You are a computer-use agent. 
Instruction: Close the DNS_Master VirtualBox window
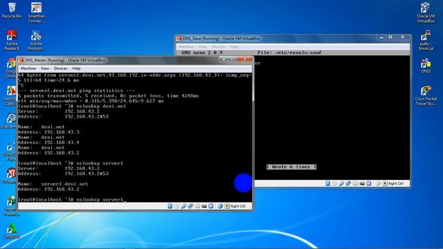click(244, 59)
